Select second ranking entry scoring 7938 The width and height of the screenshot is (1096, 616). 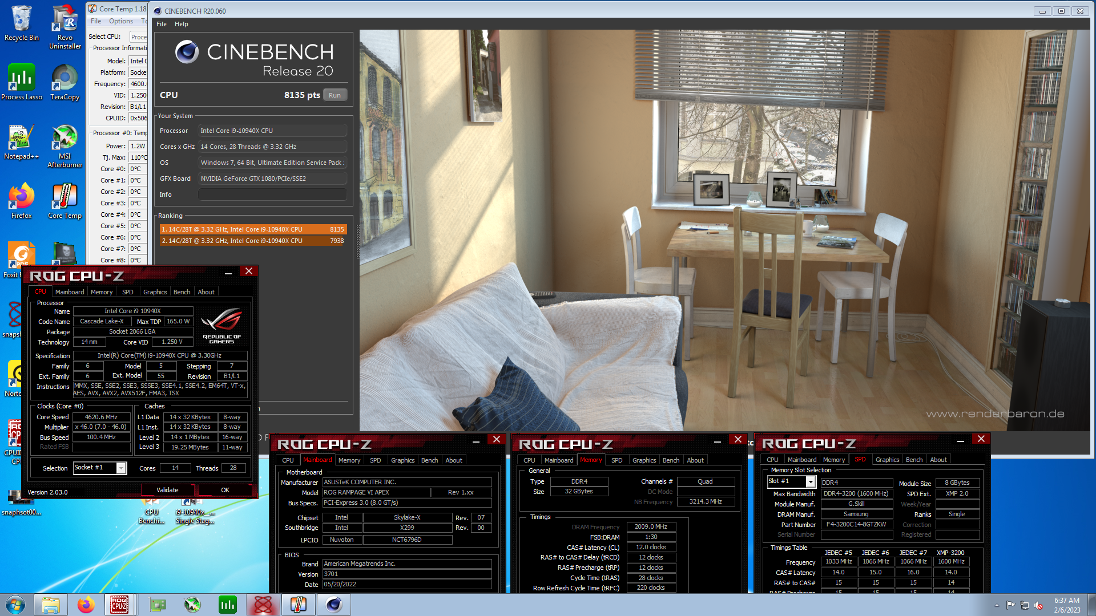pos(253,241)
